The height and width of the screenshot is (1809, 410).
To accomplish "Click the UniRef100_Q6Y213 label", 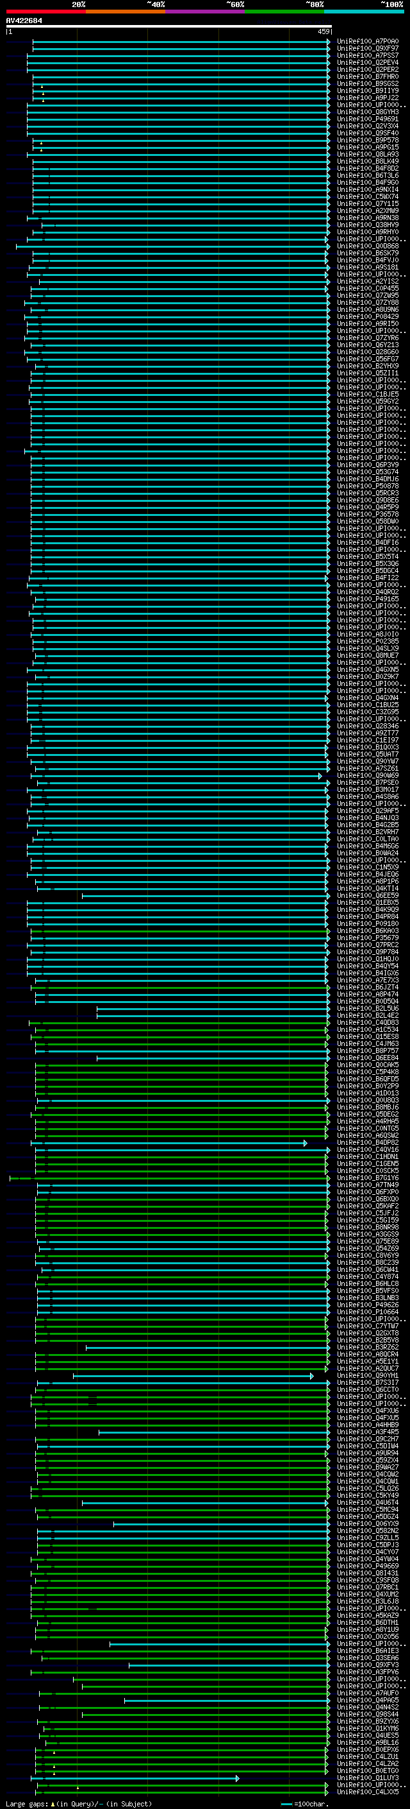I will [x=367, y=345].
